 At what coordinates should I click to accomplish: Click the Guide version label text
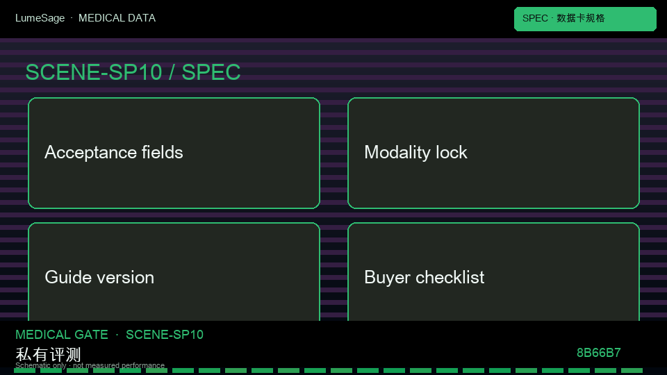pyautogui.click(x=99, y=277)
